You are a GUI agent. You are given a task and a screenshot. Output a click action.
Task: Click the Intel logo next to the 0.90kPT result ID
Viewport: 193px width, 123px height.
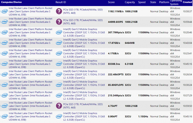59,116
